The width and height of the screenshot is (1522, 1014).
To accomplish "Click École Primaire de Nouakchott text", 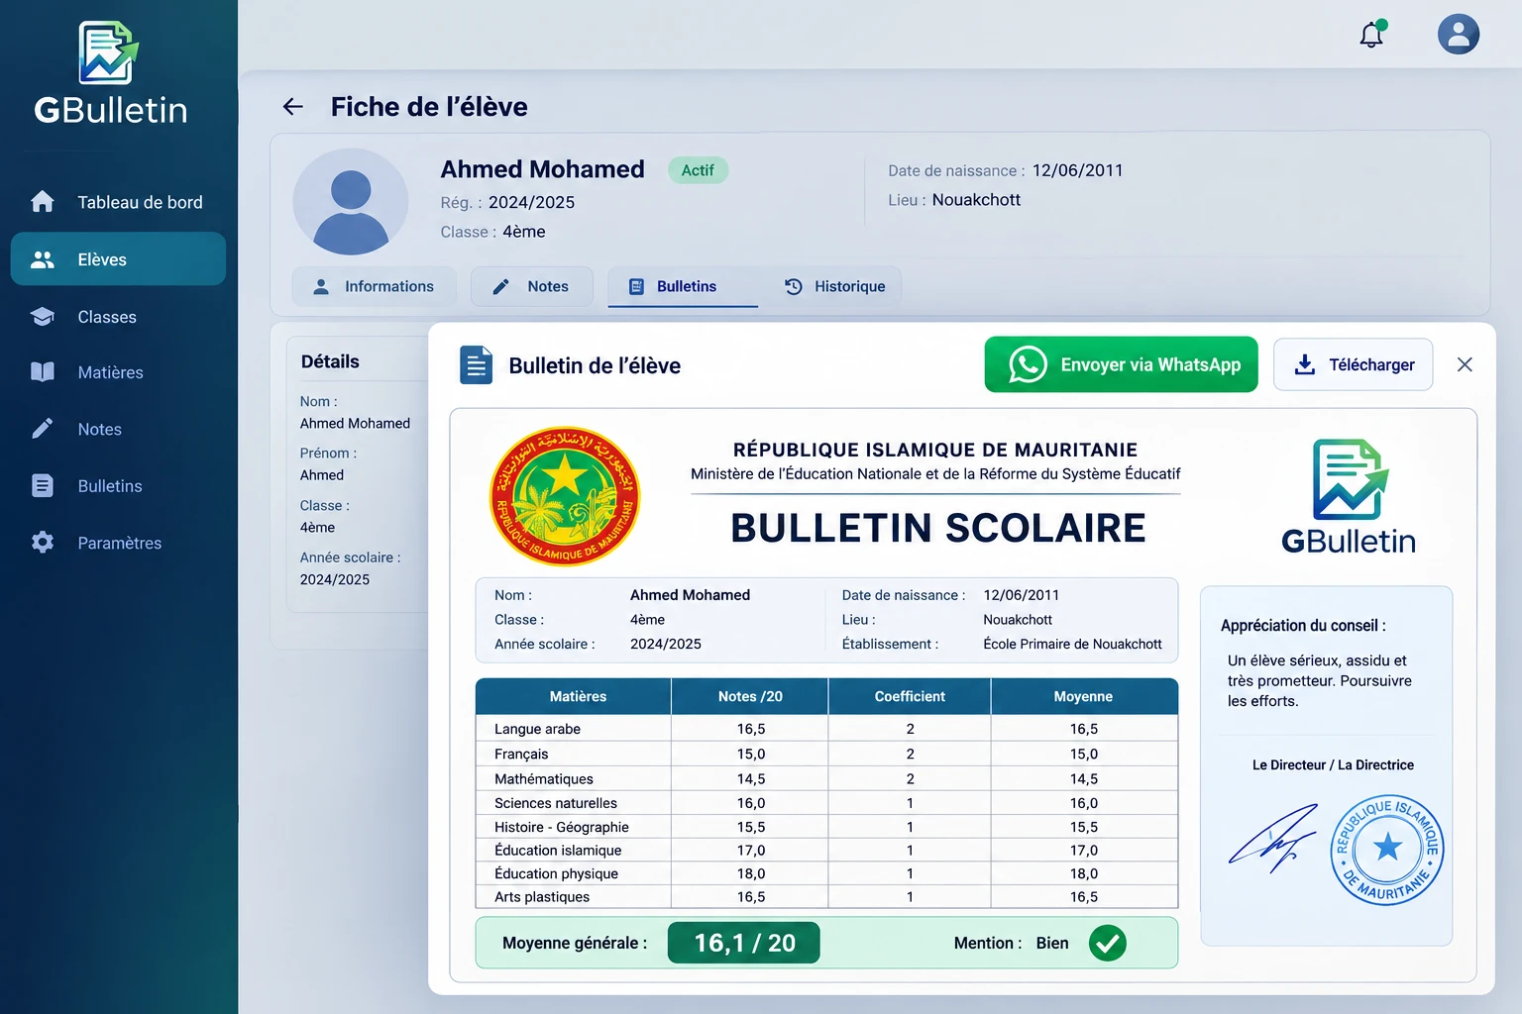I will pyautogui.click(x=1072, y=644).
